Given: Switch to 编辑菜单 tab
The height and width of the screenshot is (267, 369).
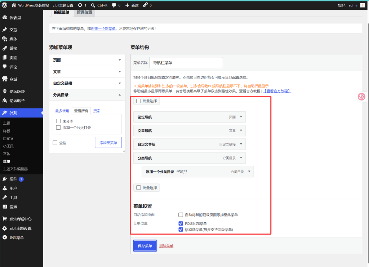Looking at the screenshot, I should point(61,13).
